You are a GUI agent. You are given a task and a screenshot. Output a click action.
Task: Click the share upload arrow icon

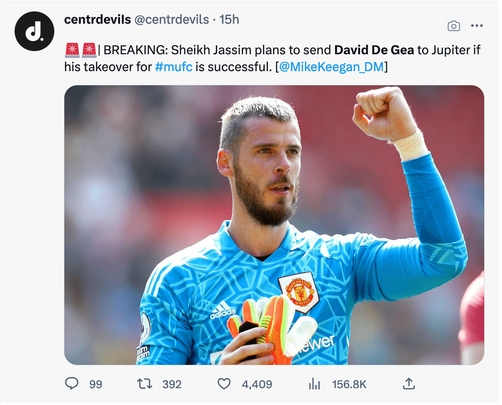(x=408, y=384)
